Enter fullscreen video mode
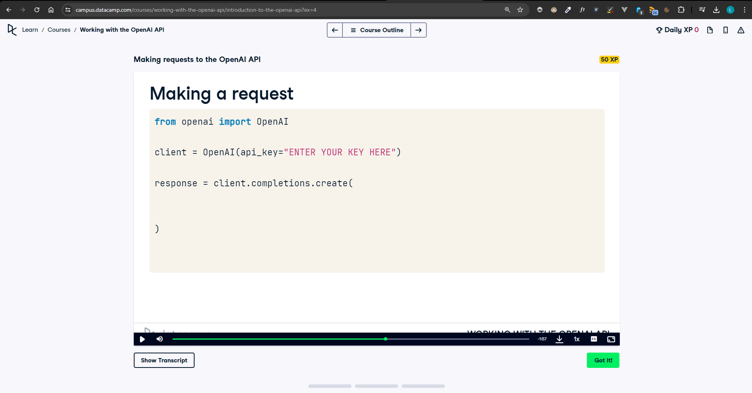The height and width of the screenshot is (393, 752). pyautogui.click(x=611, y=339)
